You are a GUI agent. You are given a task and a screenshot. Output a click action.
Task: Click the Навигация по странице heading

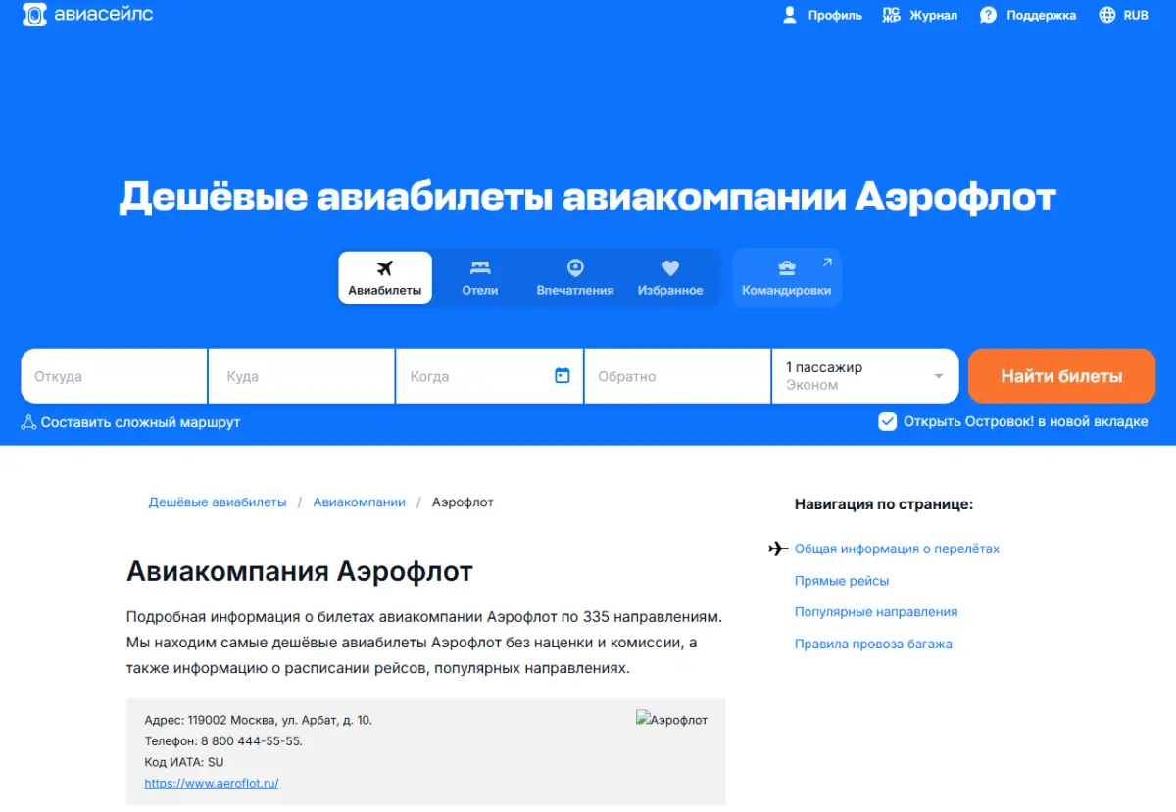click(884, 504)
